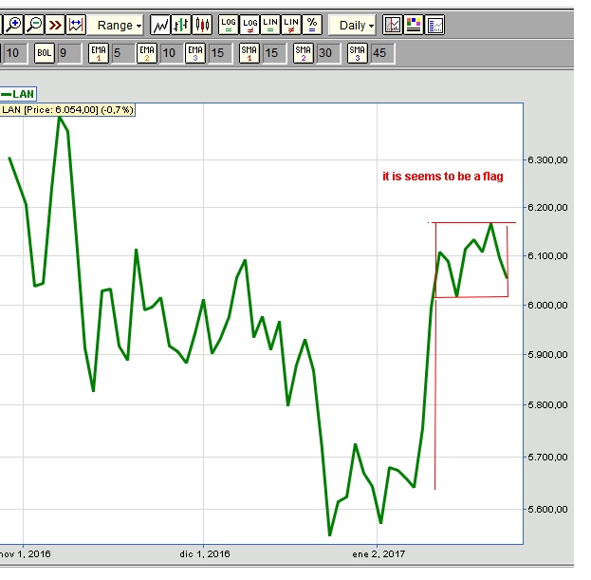Select the percent scale button
This screenshot has height=580, width=591.
click(x=312, y=25)
